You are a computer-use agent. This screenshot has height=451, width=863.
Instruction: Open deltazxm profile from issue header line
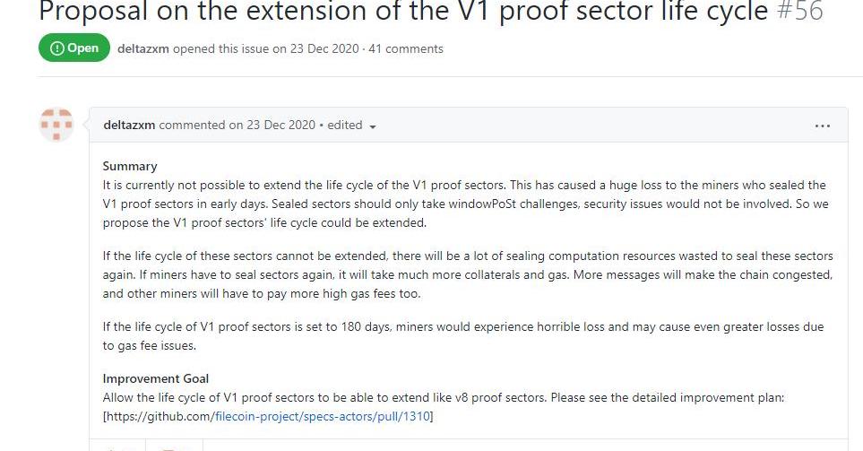142,48
